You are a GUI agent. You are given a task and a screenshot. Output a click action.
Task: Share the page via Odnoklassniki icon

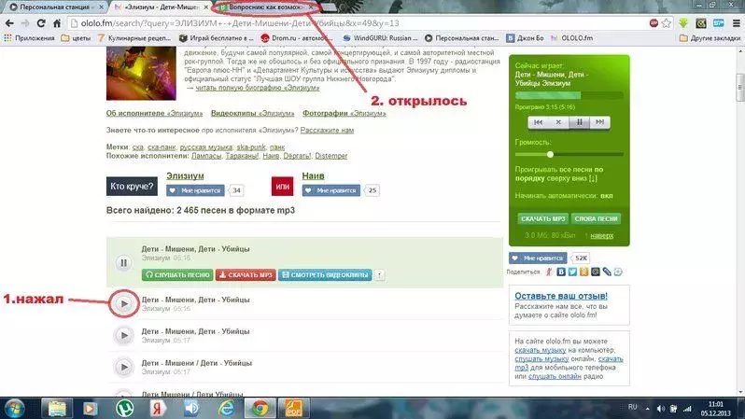click(583, 272)
